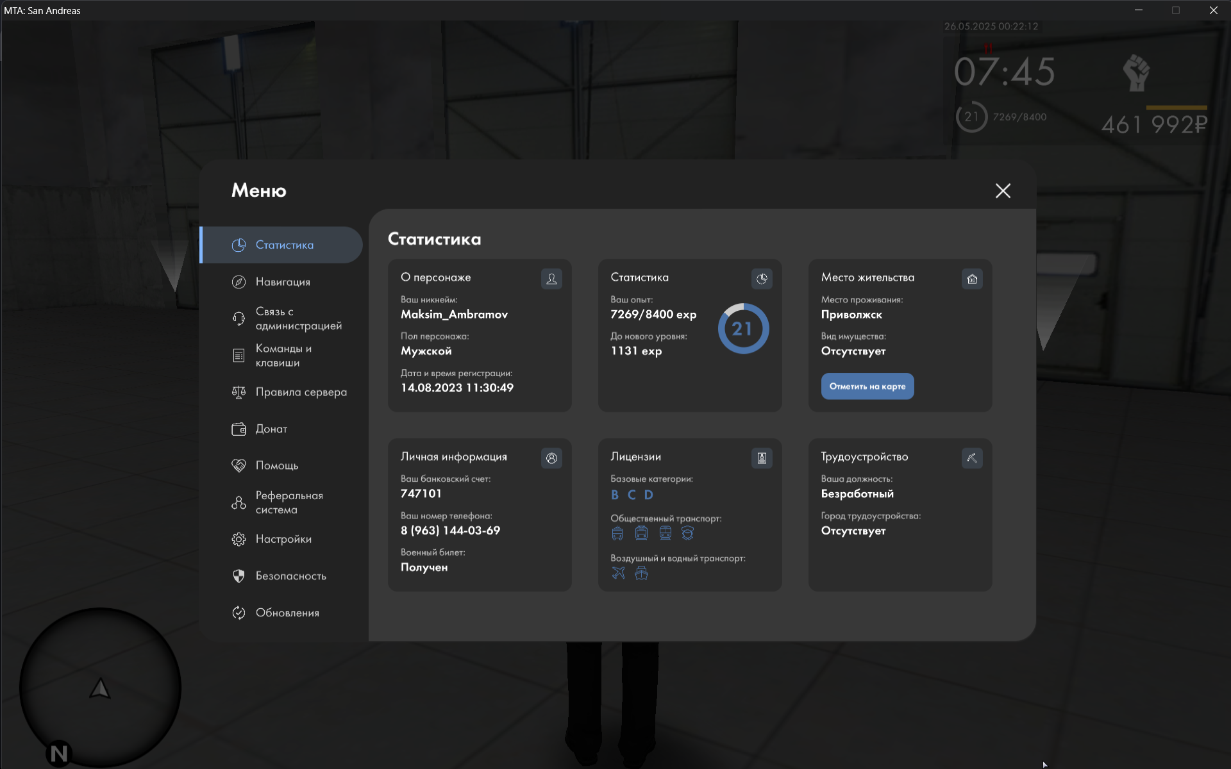Click the N compass marker on minimap
1231x769 pixels.
point(59,754)
